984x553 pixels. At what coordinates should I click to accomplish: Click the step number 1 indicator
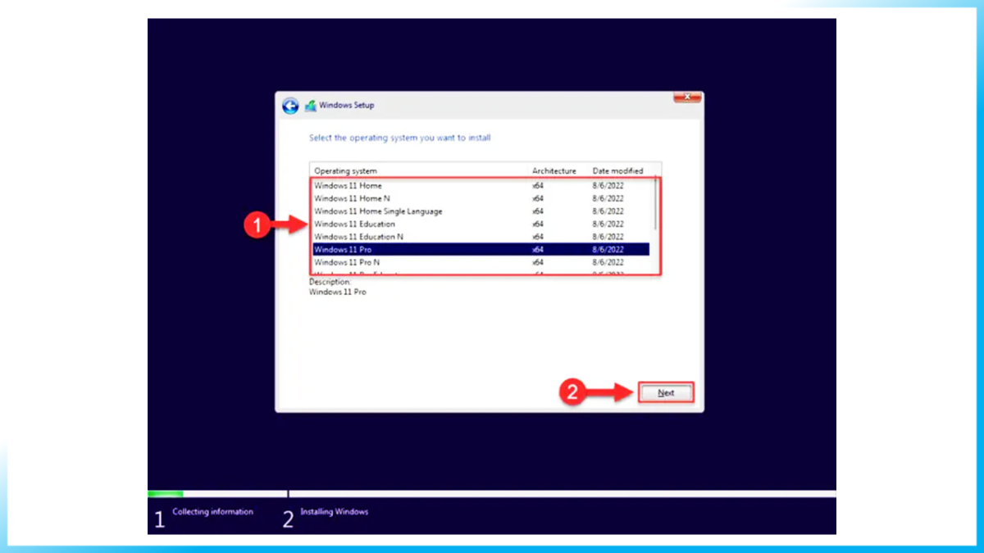point(159,518)
